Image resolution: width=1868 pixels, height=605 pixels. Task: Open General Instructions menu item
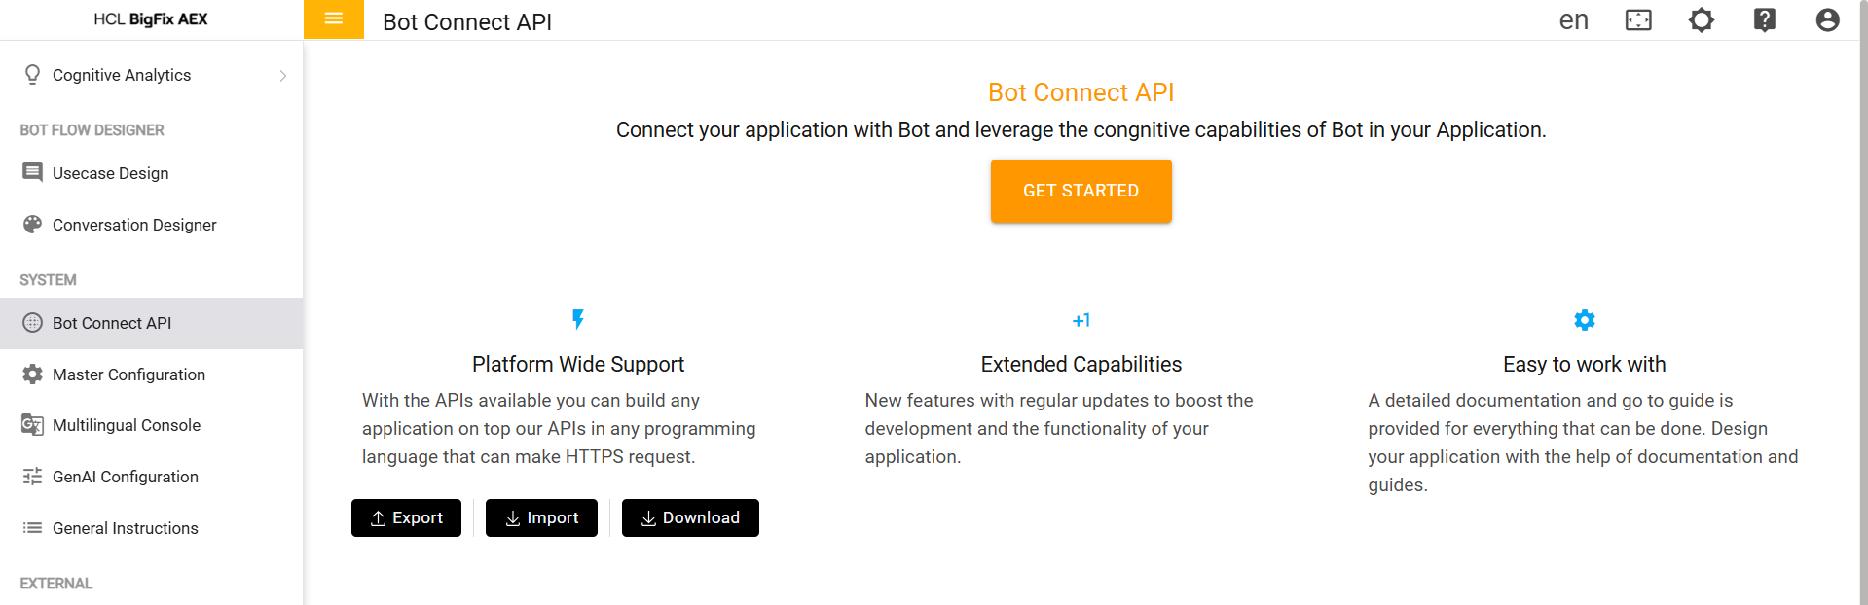tap(125, 528)
